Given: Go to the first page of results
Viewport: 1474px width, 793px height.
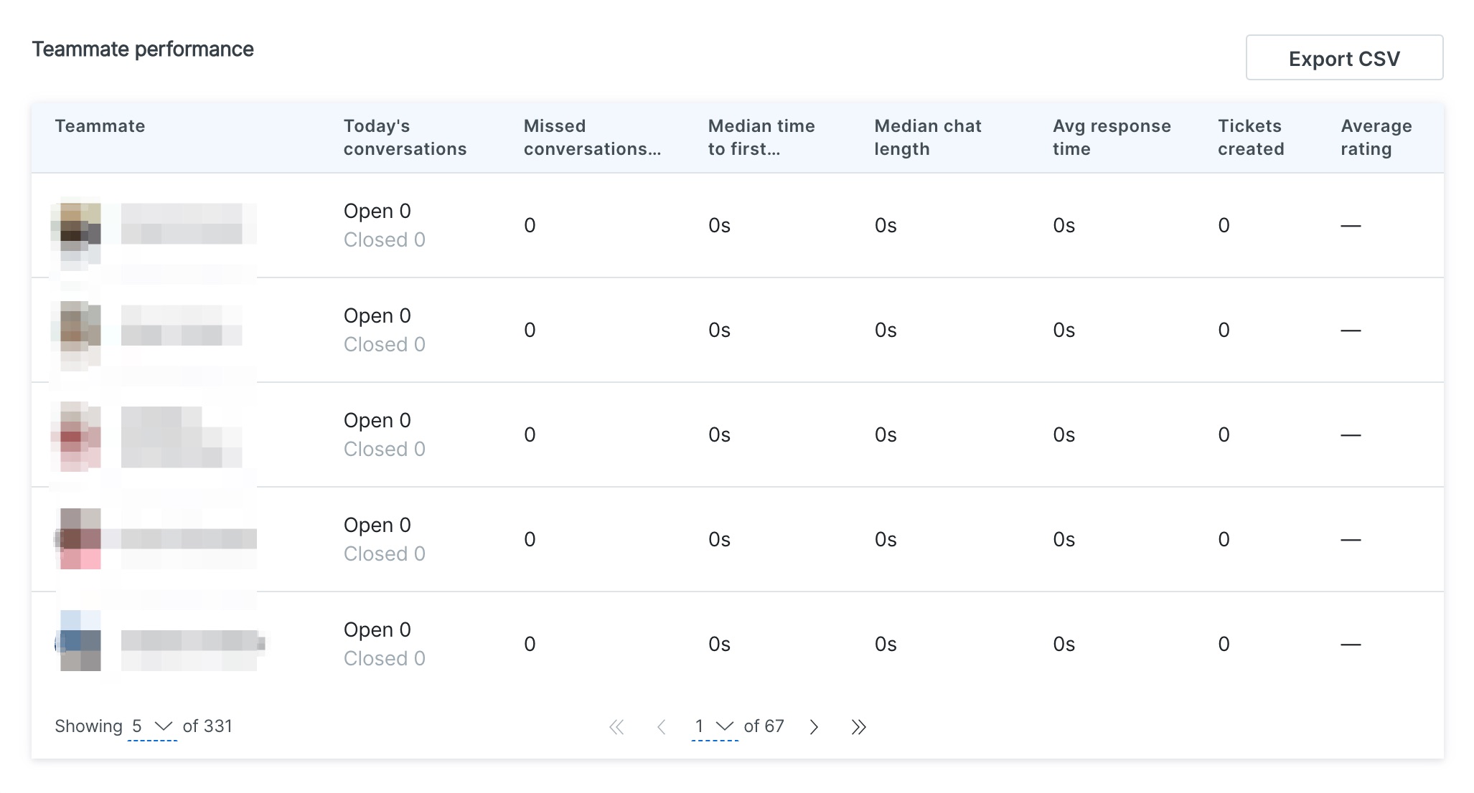Looking at the screenshot, I should pos(616,727).
